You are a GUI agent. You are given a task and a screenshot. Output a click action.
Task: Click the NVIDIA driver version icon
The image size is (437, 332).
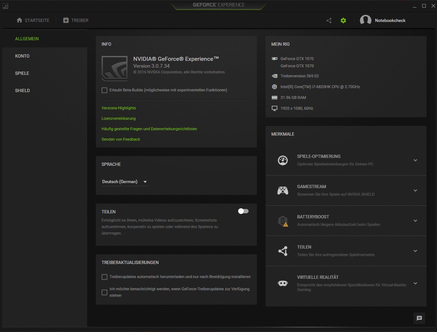pos(275,76)
